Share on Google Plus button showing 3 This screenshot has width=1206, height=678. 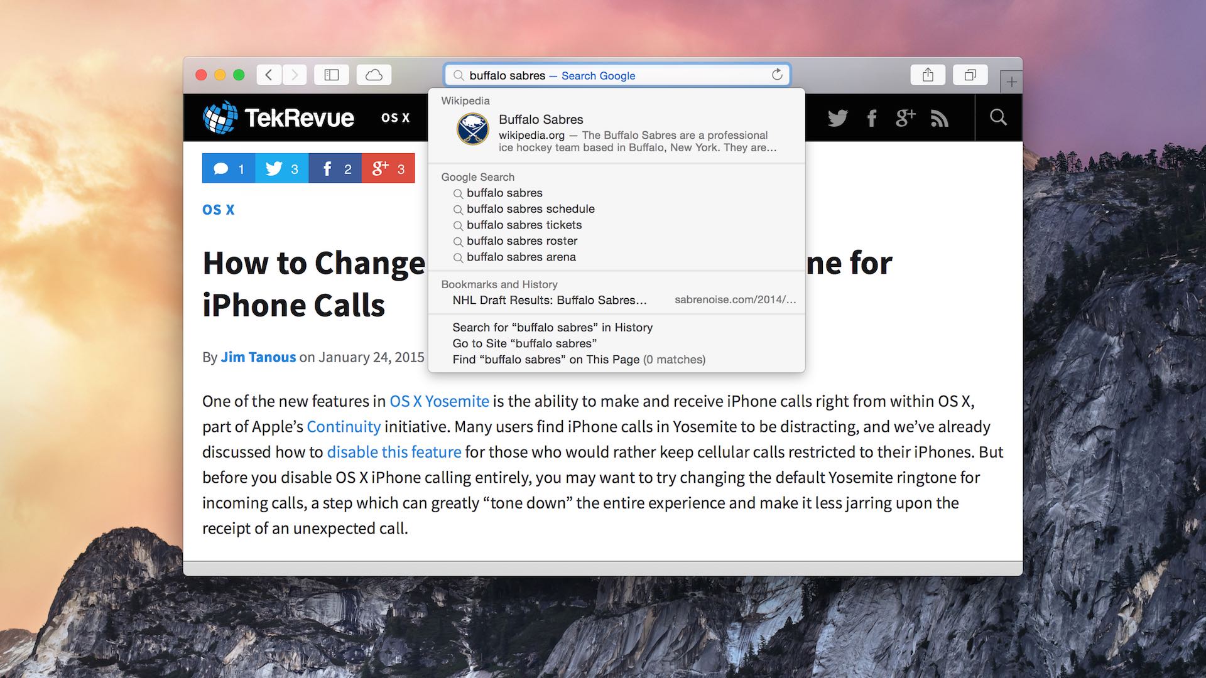point(388,168)
